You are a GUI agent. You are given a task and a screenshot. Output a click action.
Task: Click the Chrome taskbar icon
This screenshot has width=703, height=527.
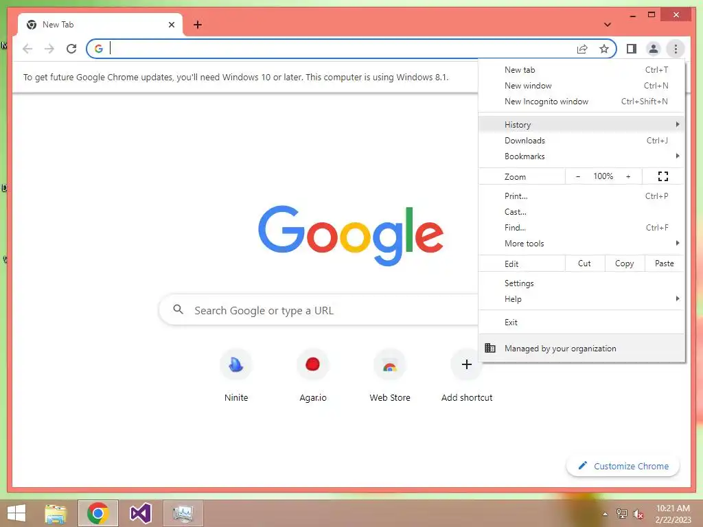click(x=97, y=513)
